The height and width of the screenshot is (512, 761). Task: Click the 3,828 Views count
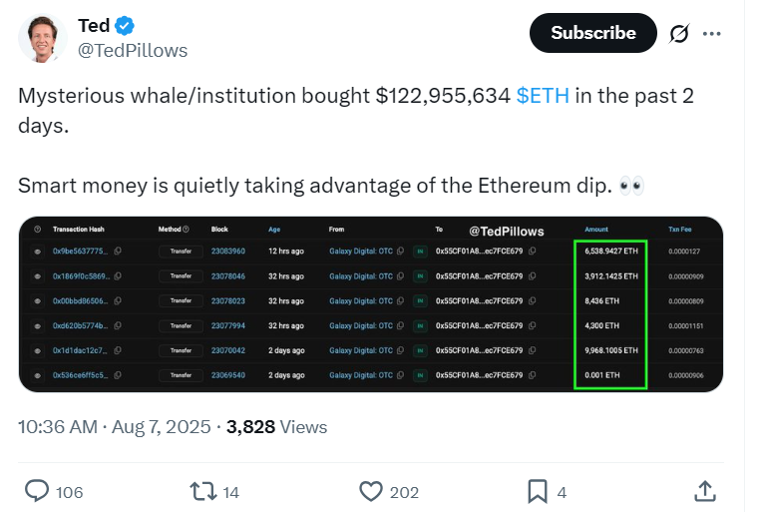[x=276, y=426]
